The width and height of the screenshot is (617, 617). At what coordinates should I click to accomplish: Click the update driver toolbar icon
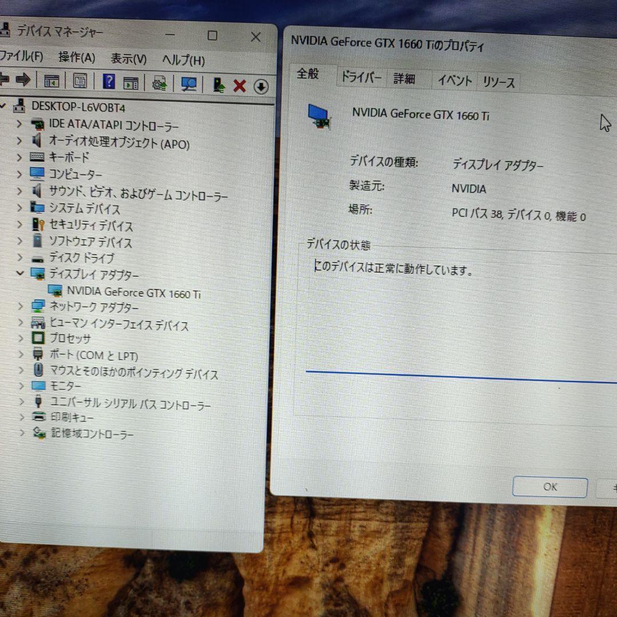(159, 83)
